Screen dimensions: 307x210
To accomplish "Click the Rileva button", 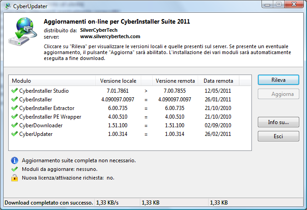I will coord(278,80).
